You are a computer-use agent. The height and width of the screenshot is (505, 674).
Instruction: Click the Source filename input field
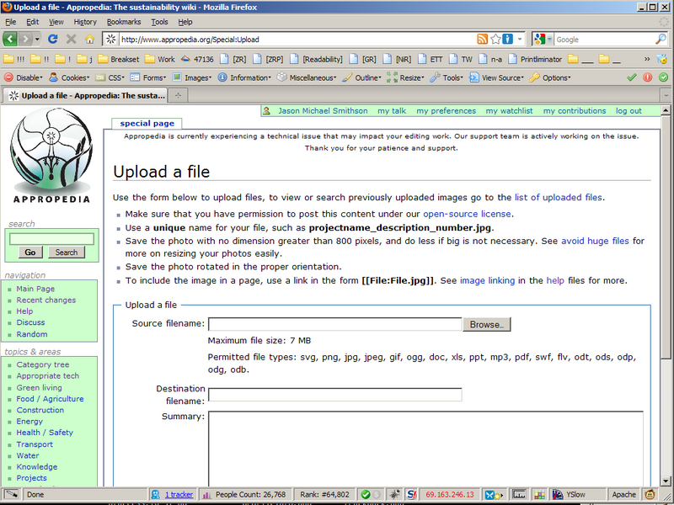(x=334, y=324)
